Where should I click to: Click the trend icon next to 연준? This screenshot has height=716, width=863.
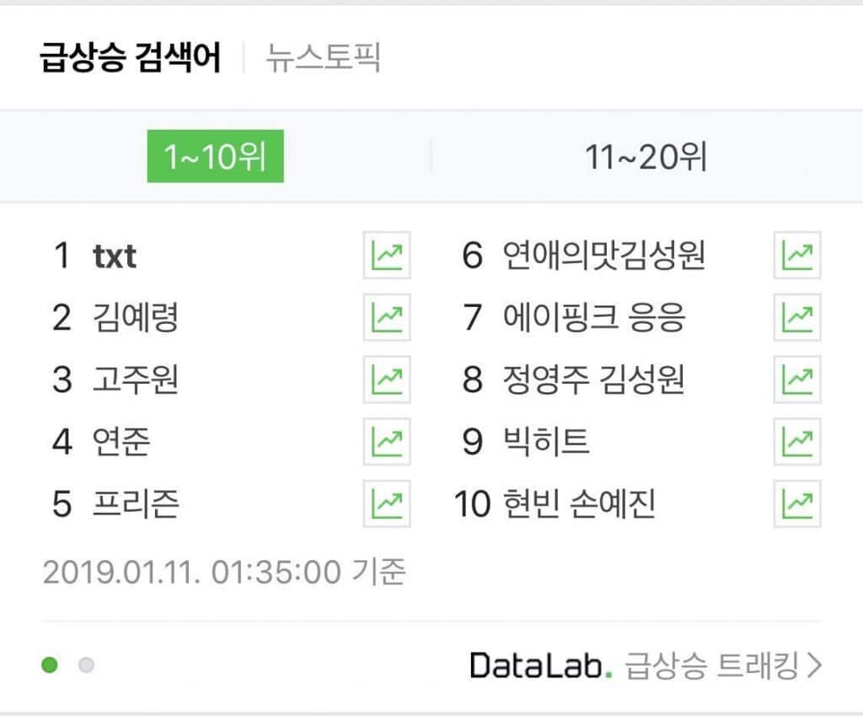[387, 441]
